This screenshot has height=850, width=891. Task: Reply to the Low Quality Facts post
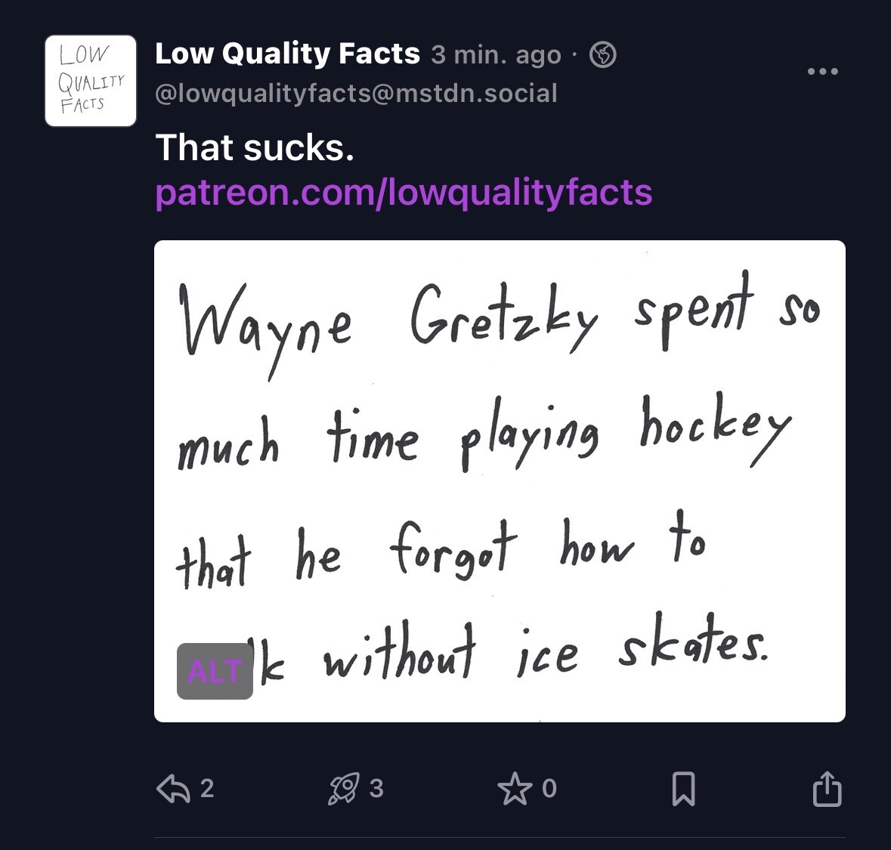tap(172, 790)
